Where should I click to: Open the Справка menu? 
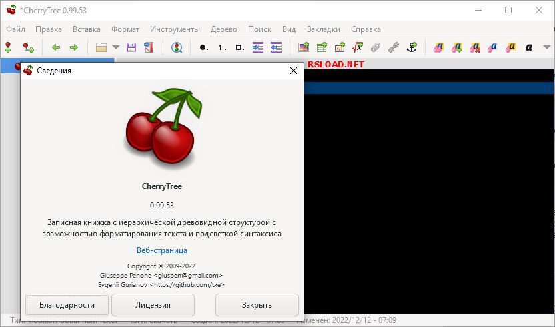tap(366, 29)
